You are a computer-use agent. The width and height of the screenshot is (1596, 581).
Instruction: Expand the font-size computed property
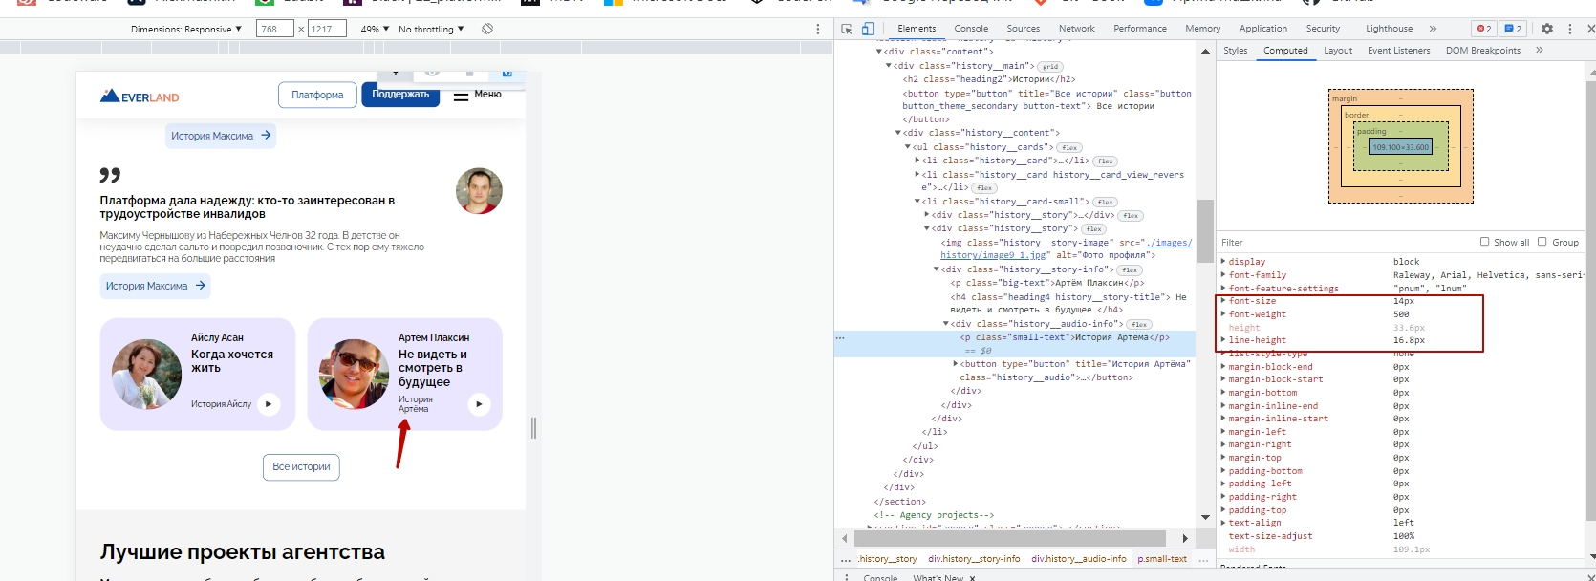pos(1223,301)
